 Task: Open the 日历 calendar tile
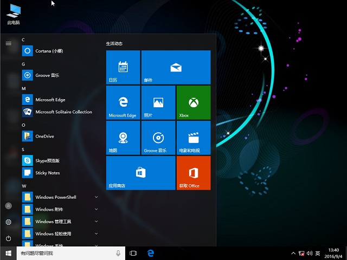tap(123, 67)
